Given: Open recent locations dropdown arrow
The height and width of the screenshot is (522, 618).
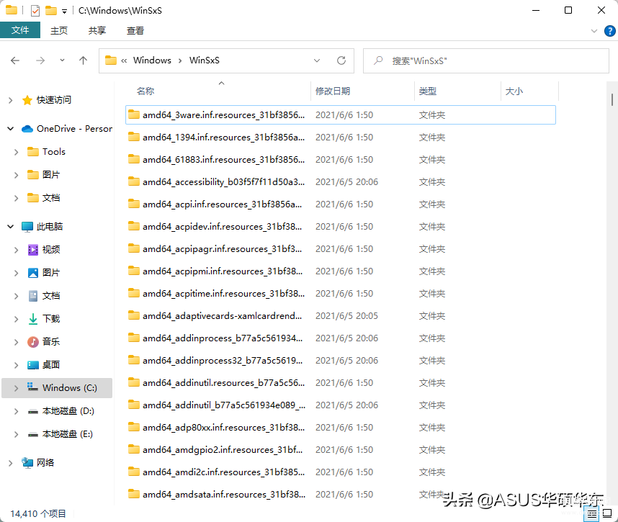Looking at the screenshot, I should pyautogui.click(x=62, y=60).
